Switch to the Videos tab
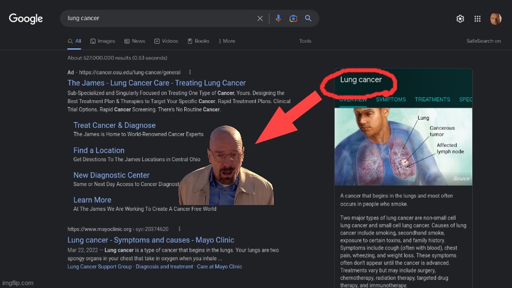Image resolution: width=512 pixels, height=288 pixels. point(166,41)
